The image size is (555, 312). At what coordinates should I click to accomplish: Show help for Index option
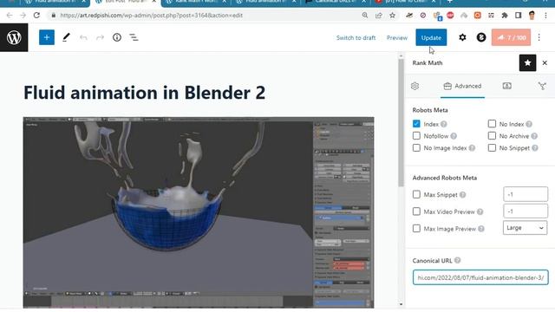444,124
